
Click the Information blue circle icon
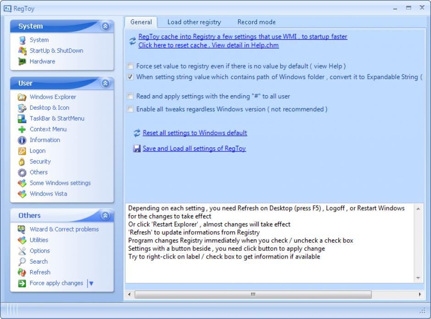pyautogui.click(x=22, y=140)
